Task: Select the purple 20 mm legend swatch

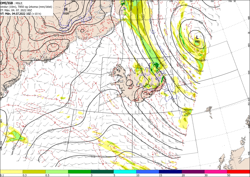Action: [193, 172]
